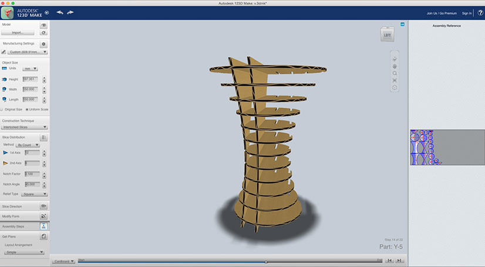The width and height of the screenshot is (485, 267).
Task: Adjust Length with its stepper arrows
Action: pos(44,100)
